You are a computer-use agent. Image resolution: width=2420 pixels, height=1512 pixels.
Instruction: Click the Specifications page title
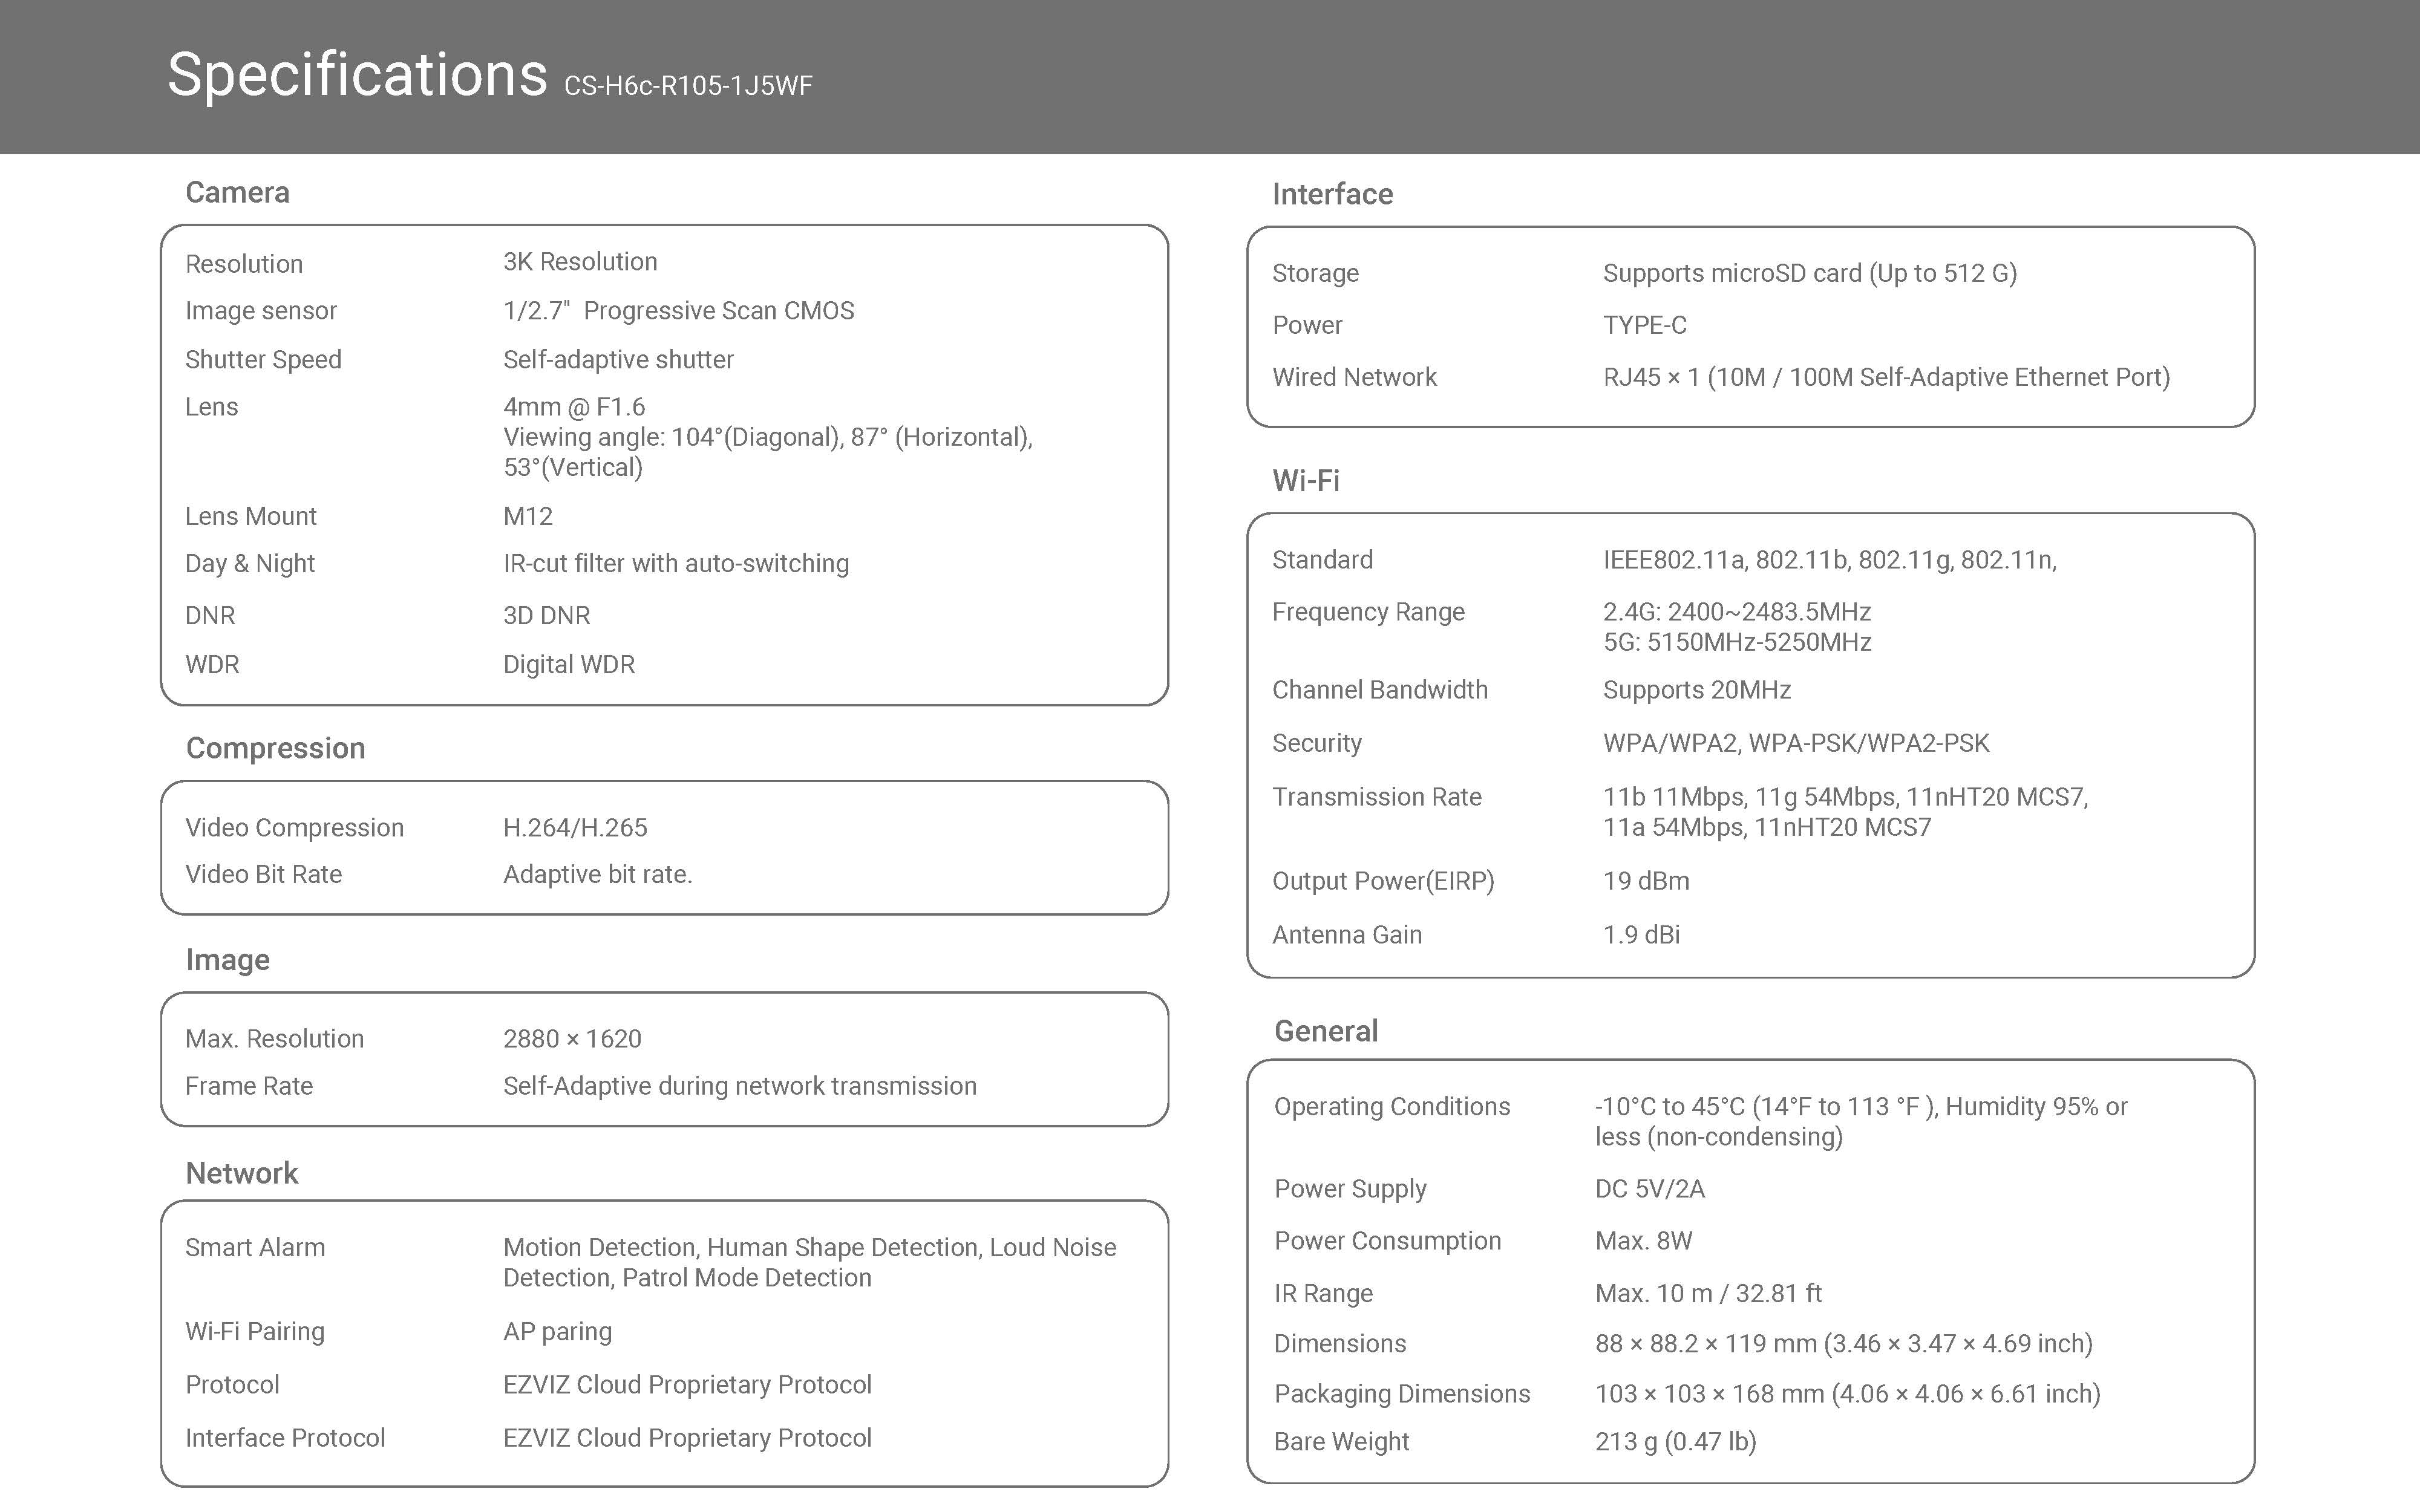(x=357, y=75)
